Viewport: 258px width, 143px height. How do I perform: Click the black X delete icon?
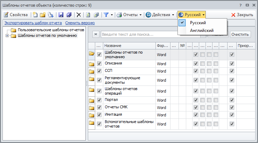click(x=79, y=15)
